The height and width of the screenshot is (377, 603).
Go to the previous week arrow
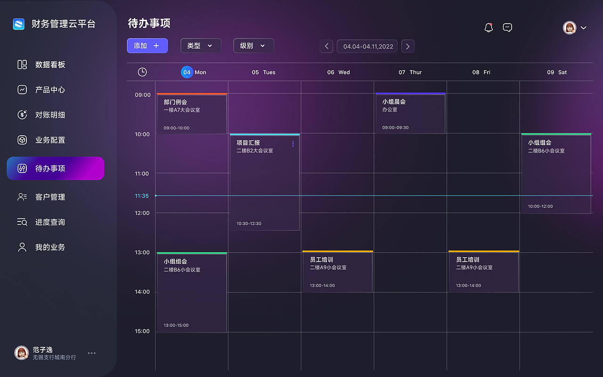coord(326,46)
